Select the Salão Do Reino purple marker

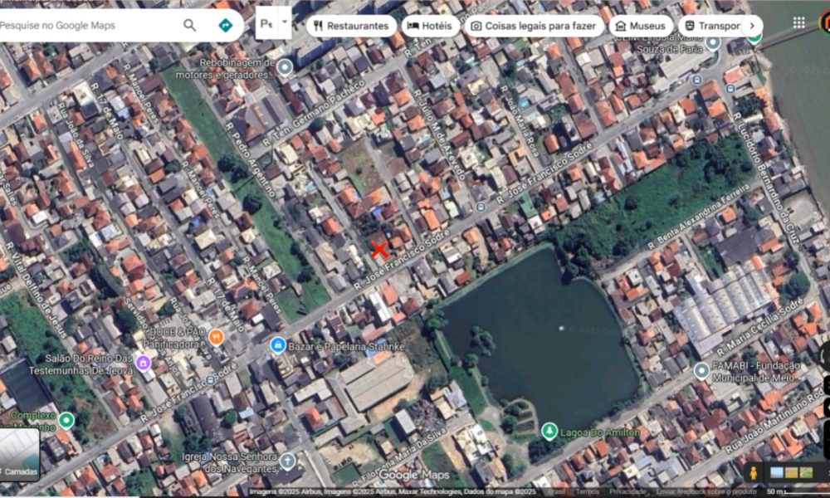pyautogui.click(x=143, y=363)
